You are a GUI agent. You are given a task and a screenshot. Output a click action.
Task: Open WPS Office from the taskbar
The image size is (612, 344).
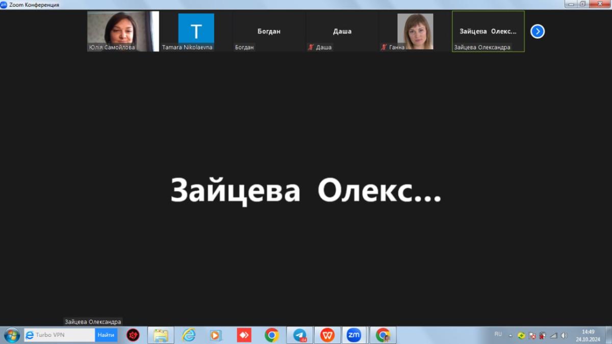(x=327, y=335)
